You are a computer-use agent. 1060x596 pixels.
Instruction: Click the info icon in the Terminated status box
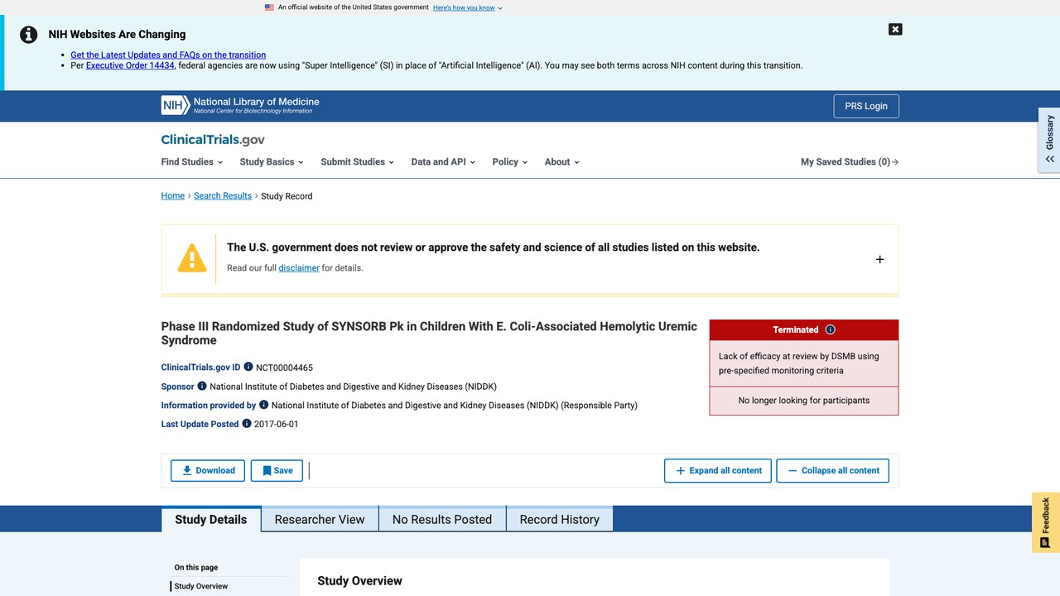click(831, 329)
